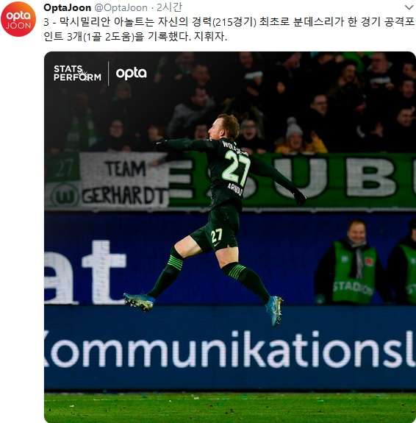Click the green banner with white letters UB
The image size is (416, 423).
pyautogui.click(x=337, y=177)
